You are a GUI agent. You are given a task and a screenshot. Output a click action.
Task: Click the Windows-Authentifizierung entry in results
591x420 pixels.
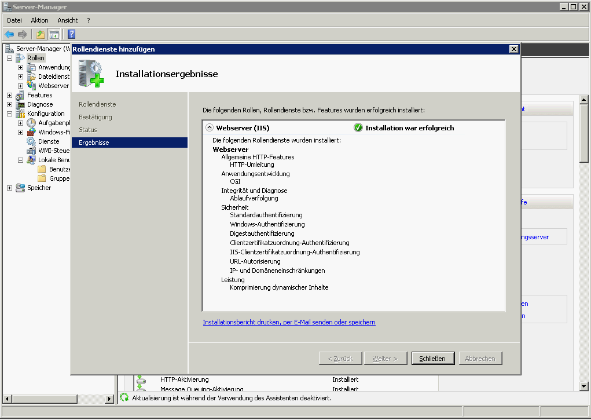(267, 224)
